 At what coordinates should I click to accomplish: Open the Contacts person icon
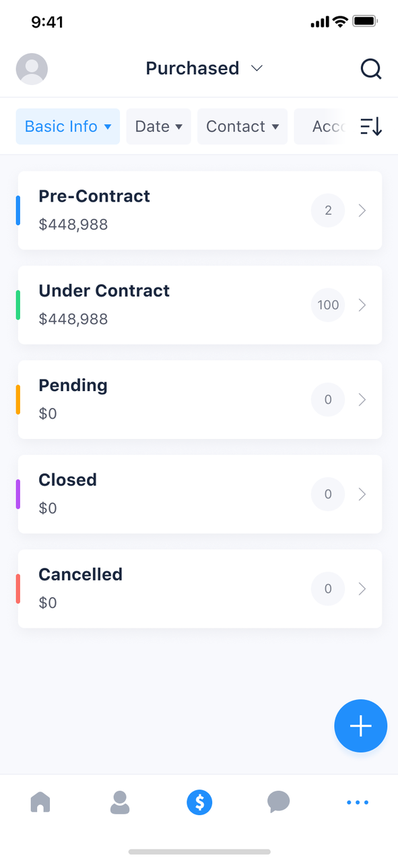pyautogui.click(x=120, y=802)
